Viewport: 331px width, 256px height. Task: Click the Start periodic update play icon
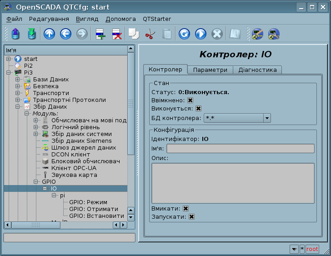coord(201,34)
